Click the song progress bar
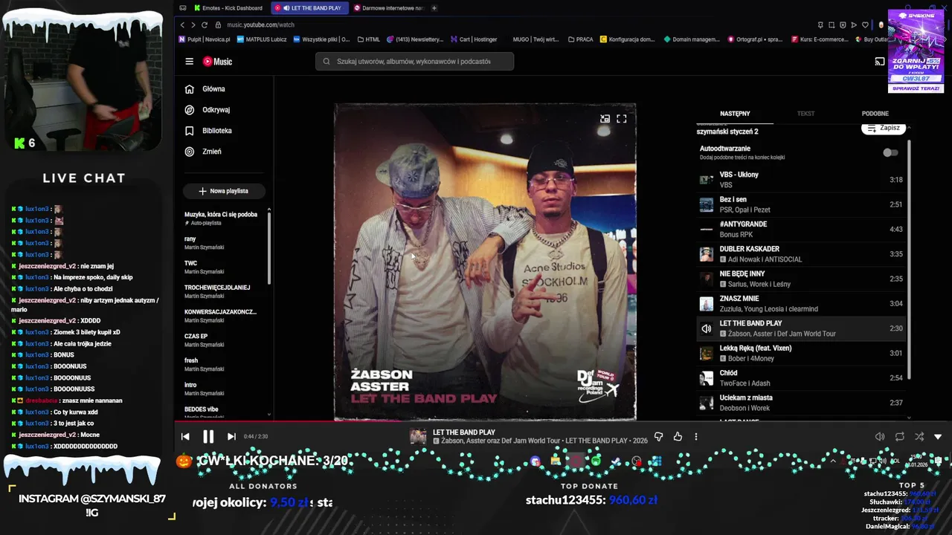This screenshot has width=952, height=535. pyautogui.click(x=563, y=422)
